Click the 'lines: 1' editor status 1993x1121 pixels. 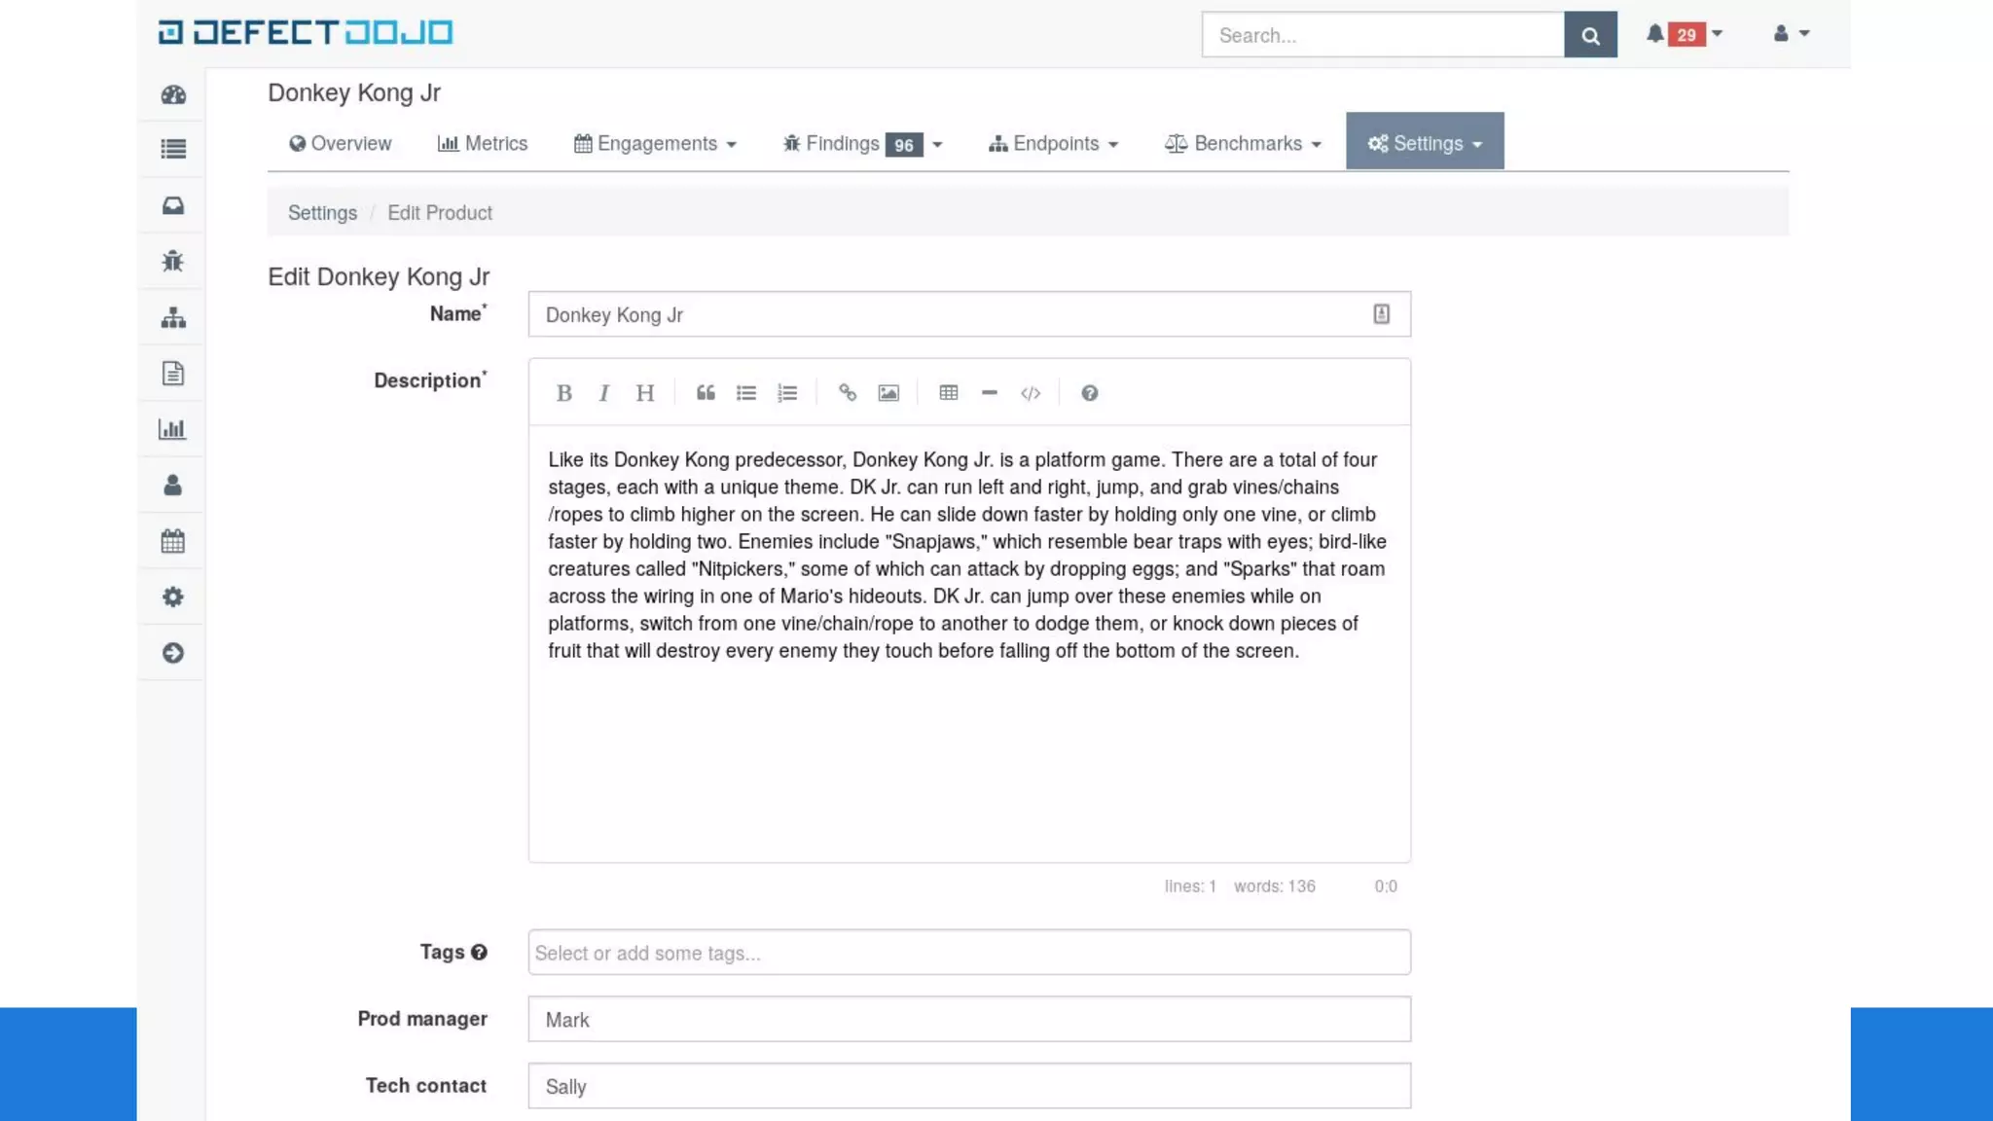pyautogui.click(x=1190, y=886)
